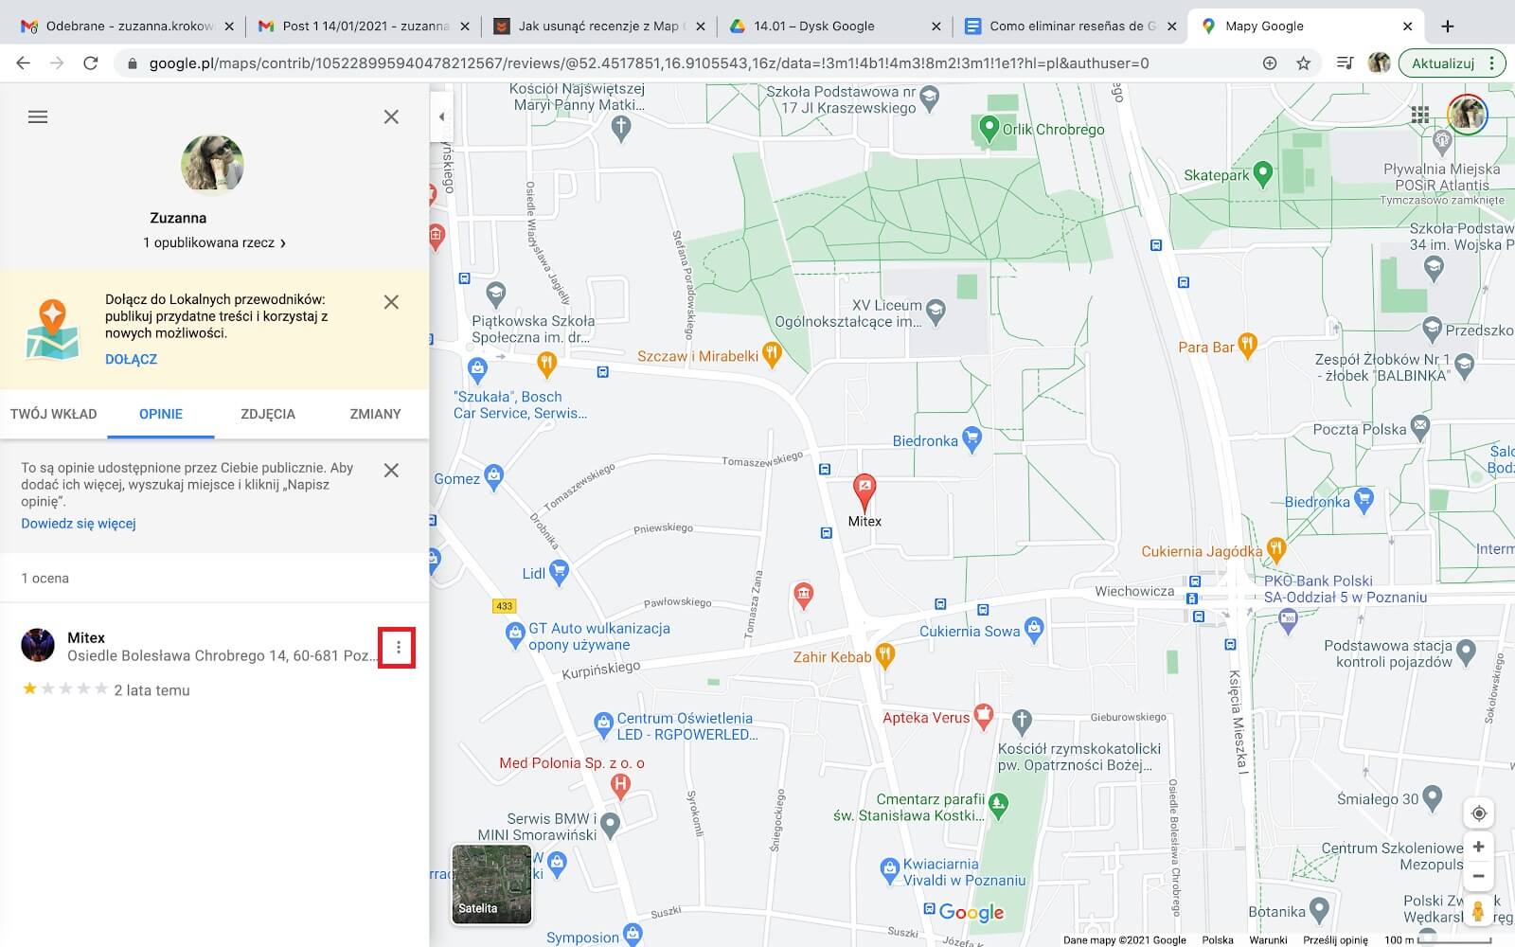Open browser media control icon
Image resolution: width=1515 pixels, height=947 pixels.
tap(1345, 63)
